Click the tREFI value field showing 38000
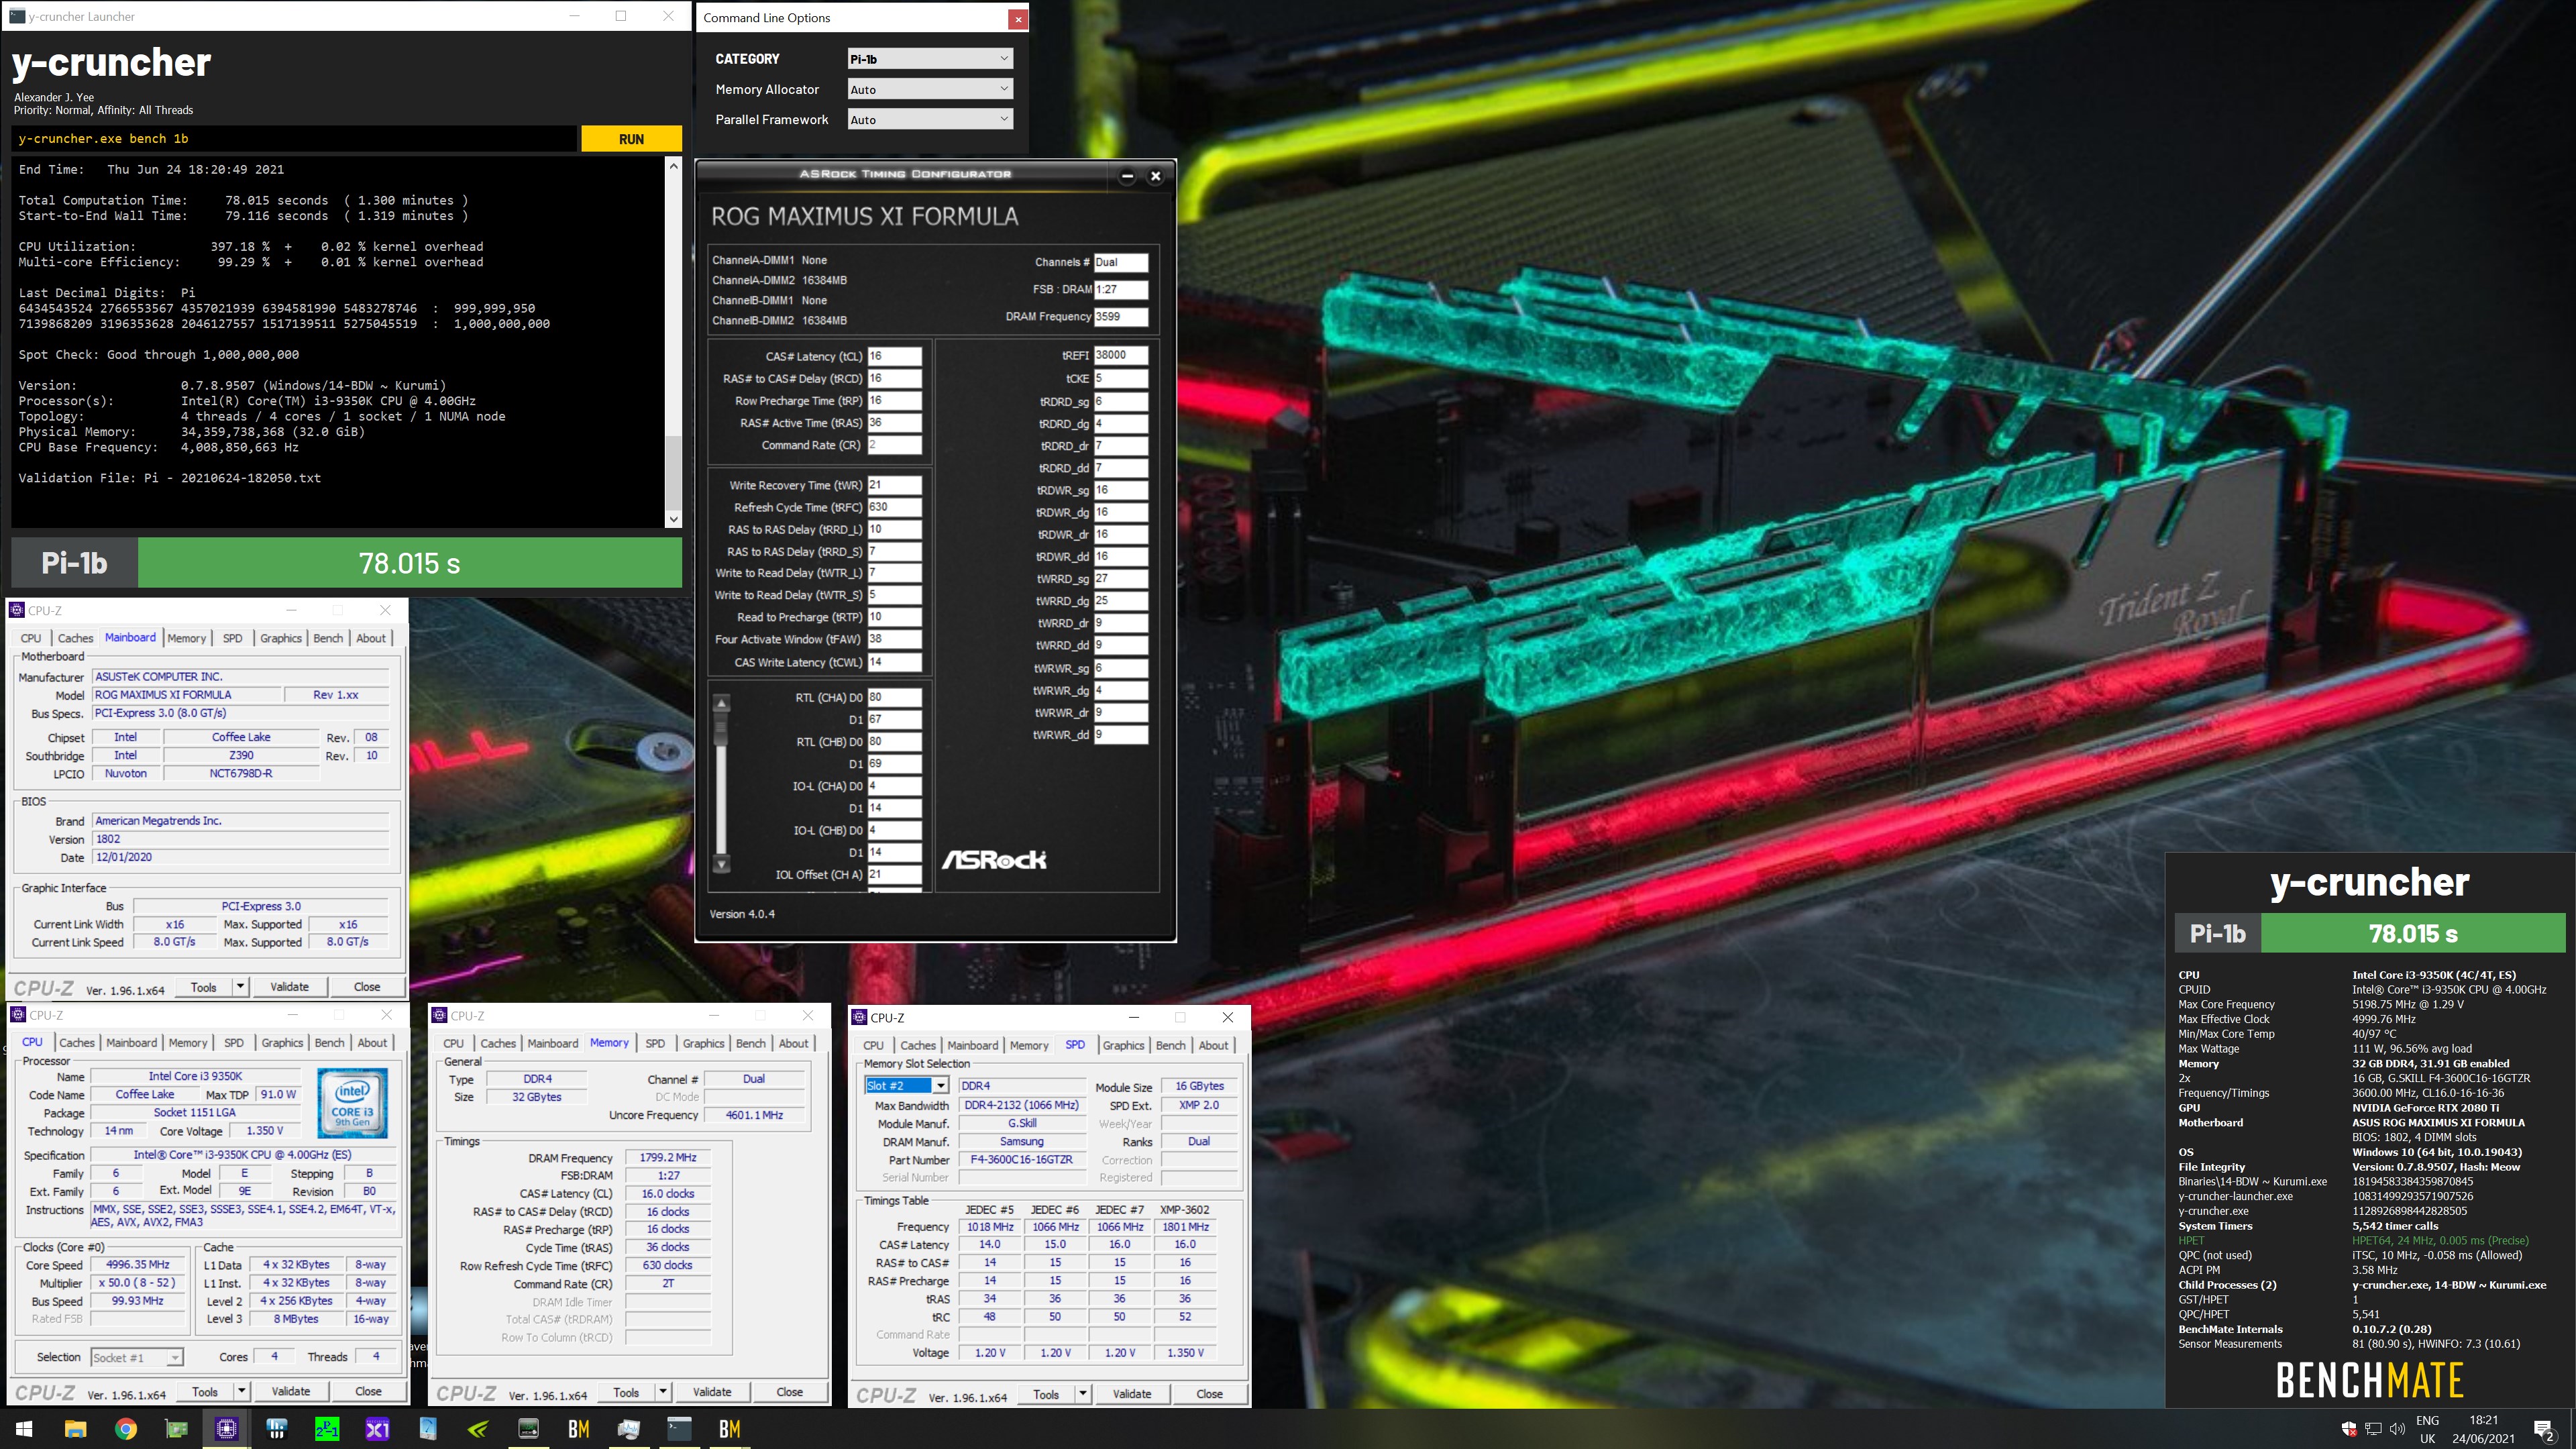Image resolution: width=2576 pixels, height=1449 pixels. click(1120, 355)
